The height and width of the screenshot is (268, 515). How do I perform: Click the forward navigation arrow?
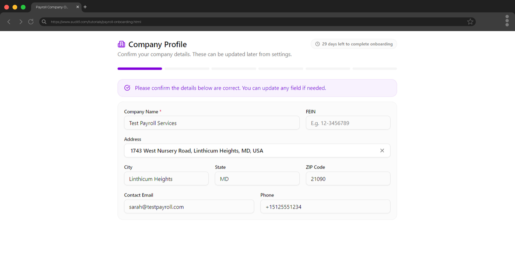coord(21,22)
